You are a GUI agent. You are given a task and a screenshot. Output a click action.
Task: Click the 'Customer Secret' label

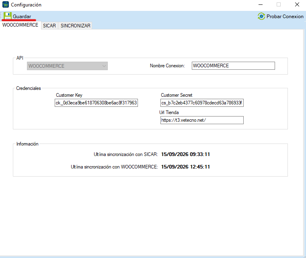tap(177, 95)
